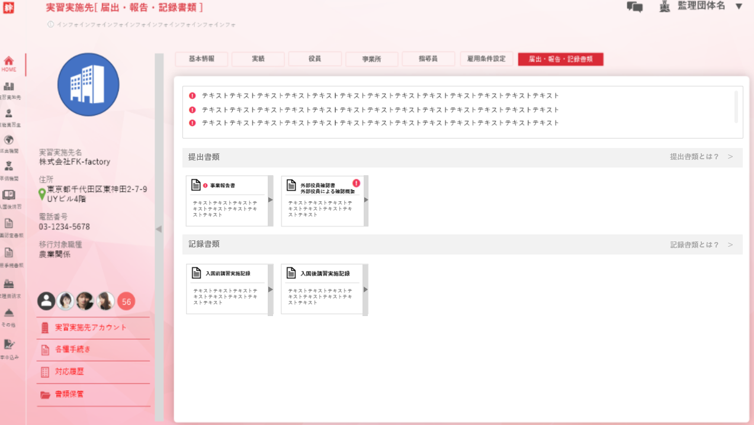754x425 pixels.
Task: Switch to the 雇用条件設定 tab
Action: point(486,59)
